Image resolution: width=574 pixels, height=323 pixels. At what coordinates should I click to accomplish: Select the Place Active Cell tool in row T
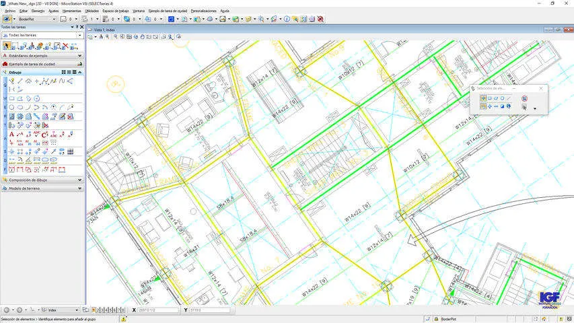coord(12,126)
